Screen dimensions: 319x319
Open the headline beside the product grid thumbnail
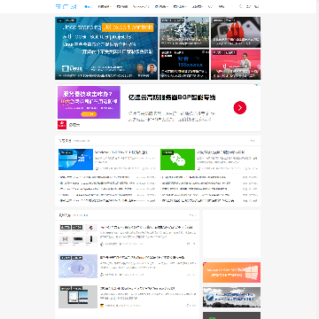146,227
